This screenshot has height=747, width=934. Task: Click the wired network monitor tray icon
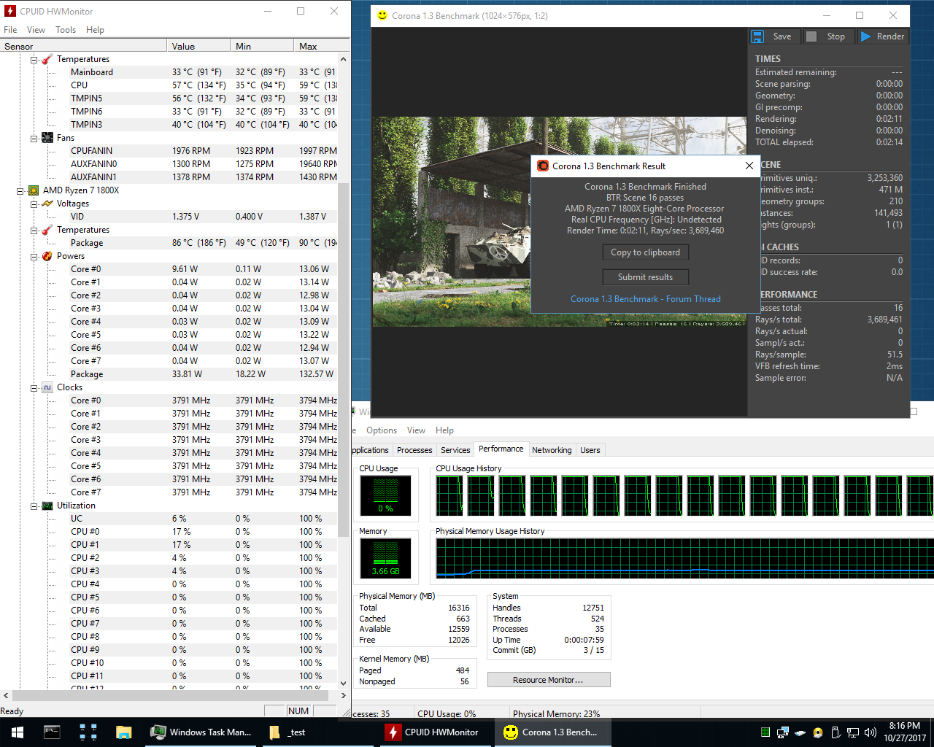click(852, 732)
